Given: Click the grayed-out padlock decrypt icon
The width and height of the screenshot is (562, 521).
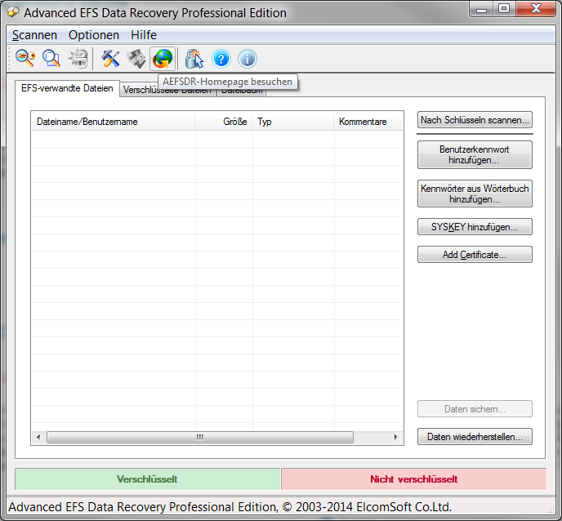Looking at the screenshot, I should click(78, 58).
